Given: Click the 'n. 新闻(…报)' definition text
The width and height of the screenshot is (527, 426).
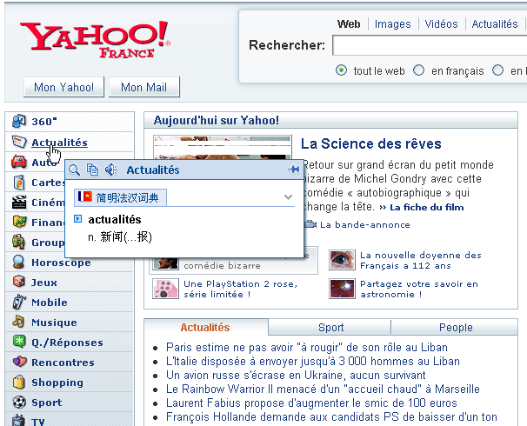Looking at the screenshot, I should 120,237.
